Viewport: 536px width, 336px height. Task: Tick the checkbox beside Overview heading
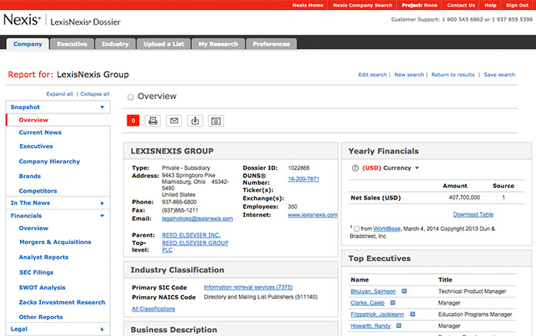(131, 97)
